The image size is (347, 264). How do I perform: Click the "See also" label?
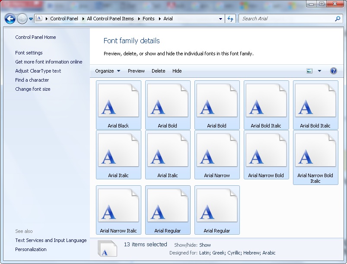click(24, 231)
